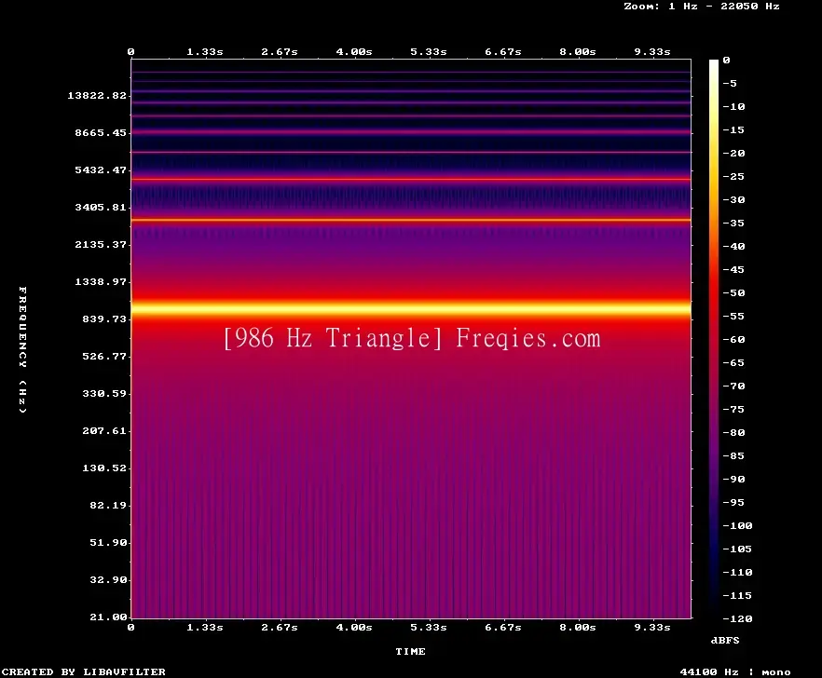Click -100 on the dBFS scale

tap(737, 525)
